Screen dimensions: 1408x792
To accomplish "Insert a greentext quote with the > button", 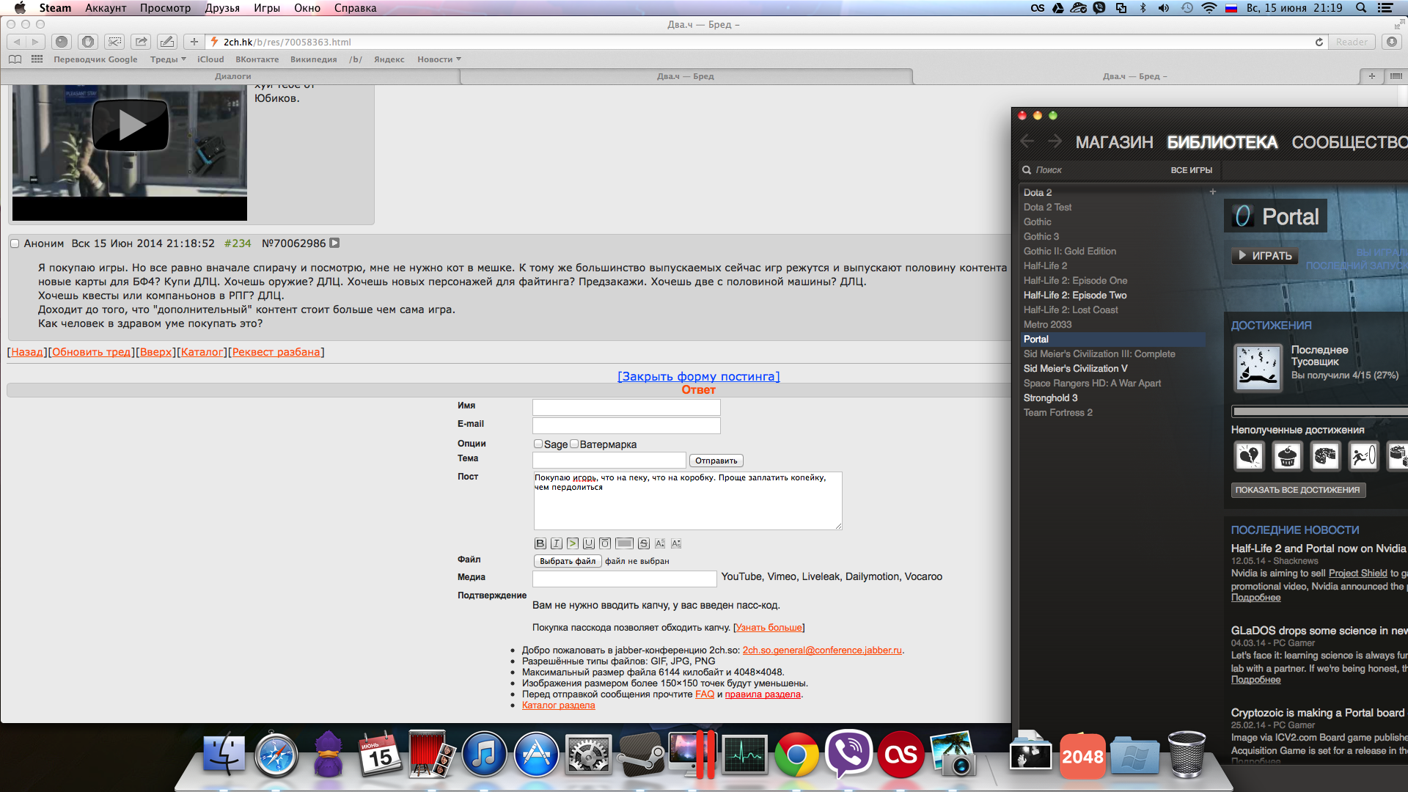I will coord(573,543).
